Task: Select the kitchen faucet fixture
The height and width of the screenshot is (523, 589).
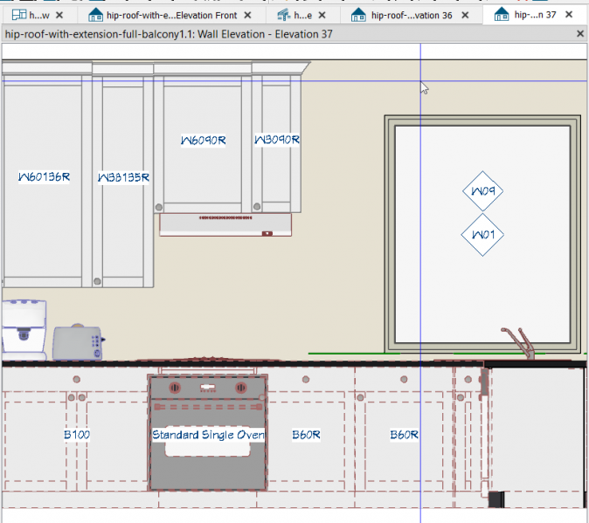Action: click(520, 342)
